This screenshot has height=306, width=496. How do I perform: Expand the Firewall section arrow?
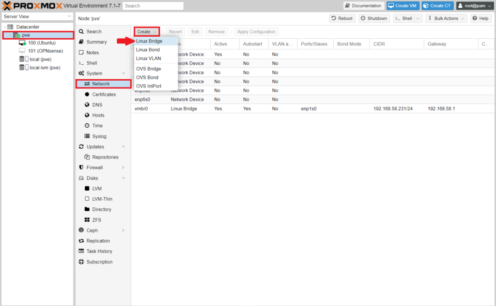(124, 167)
